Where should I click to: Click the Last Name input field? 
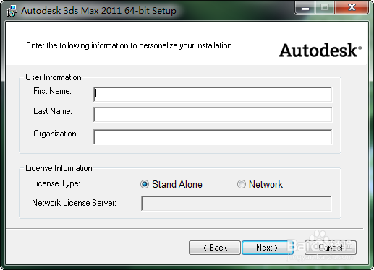tap(213, 115)
